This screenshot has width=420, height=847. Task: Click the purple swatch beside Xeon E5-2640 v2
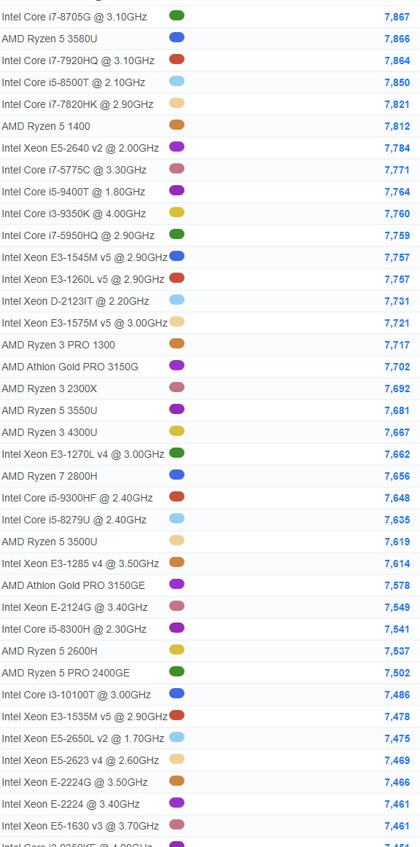(176, 147)
